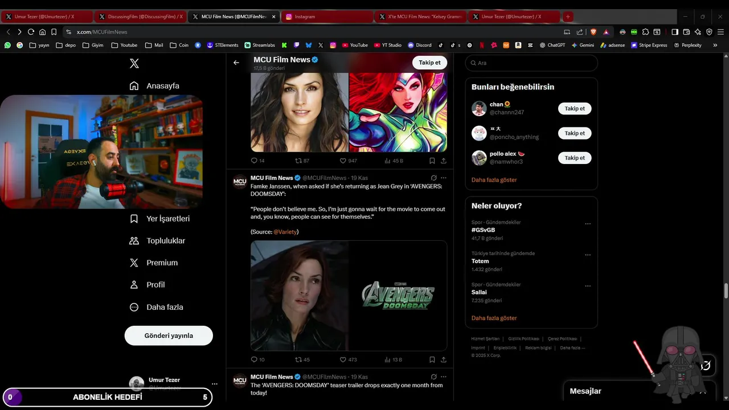The width and height of the screenshot is (729, 410).
Task: Open Famke Janssen portrait image
Action: tap(300, 112)
